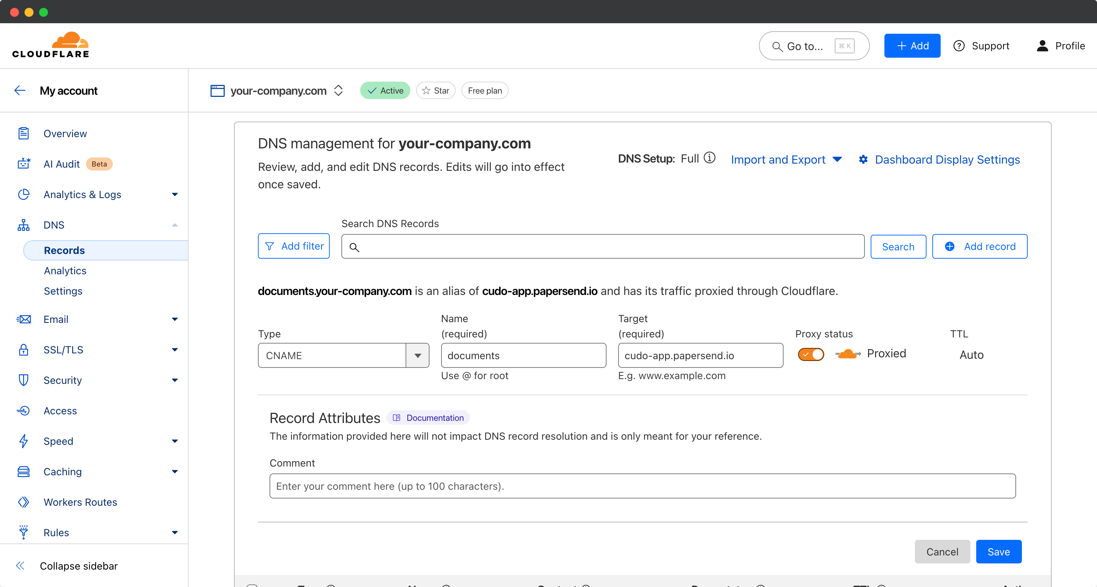Click the Caching icon in sidebar
The width and height of the screenshot is (1097, 587).
point(24,472)
